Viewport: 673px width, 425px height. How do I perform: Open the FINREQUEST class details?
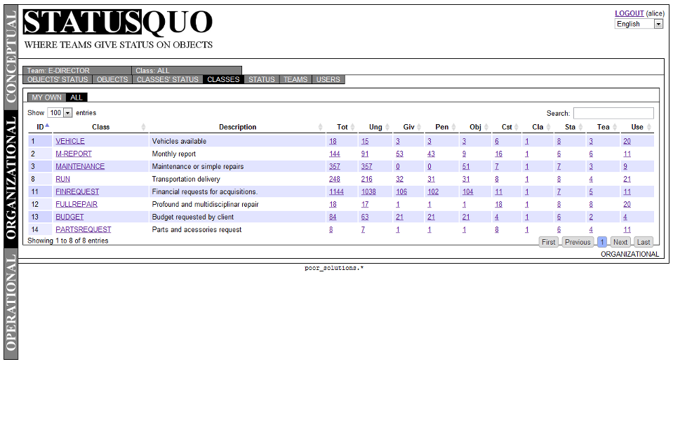coord(77,191)
